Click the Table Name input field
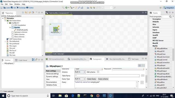 click(x=107, y=76)
